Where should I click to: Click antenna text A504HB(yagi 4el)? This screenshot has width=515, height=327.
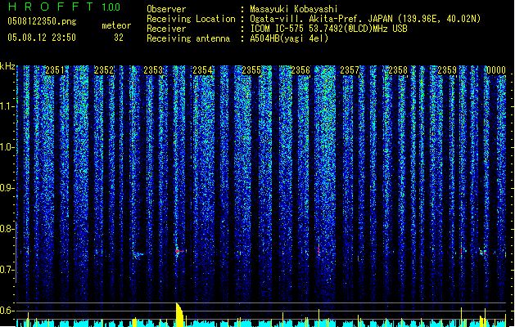289,38
